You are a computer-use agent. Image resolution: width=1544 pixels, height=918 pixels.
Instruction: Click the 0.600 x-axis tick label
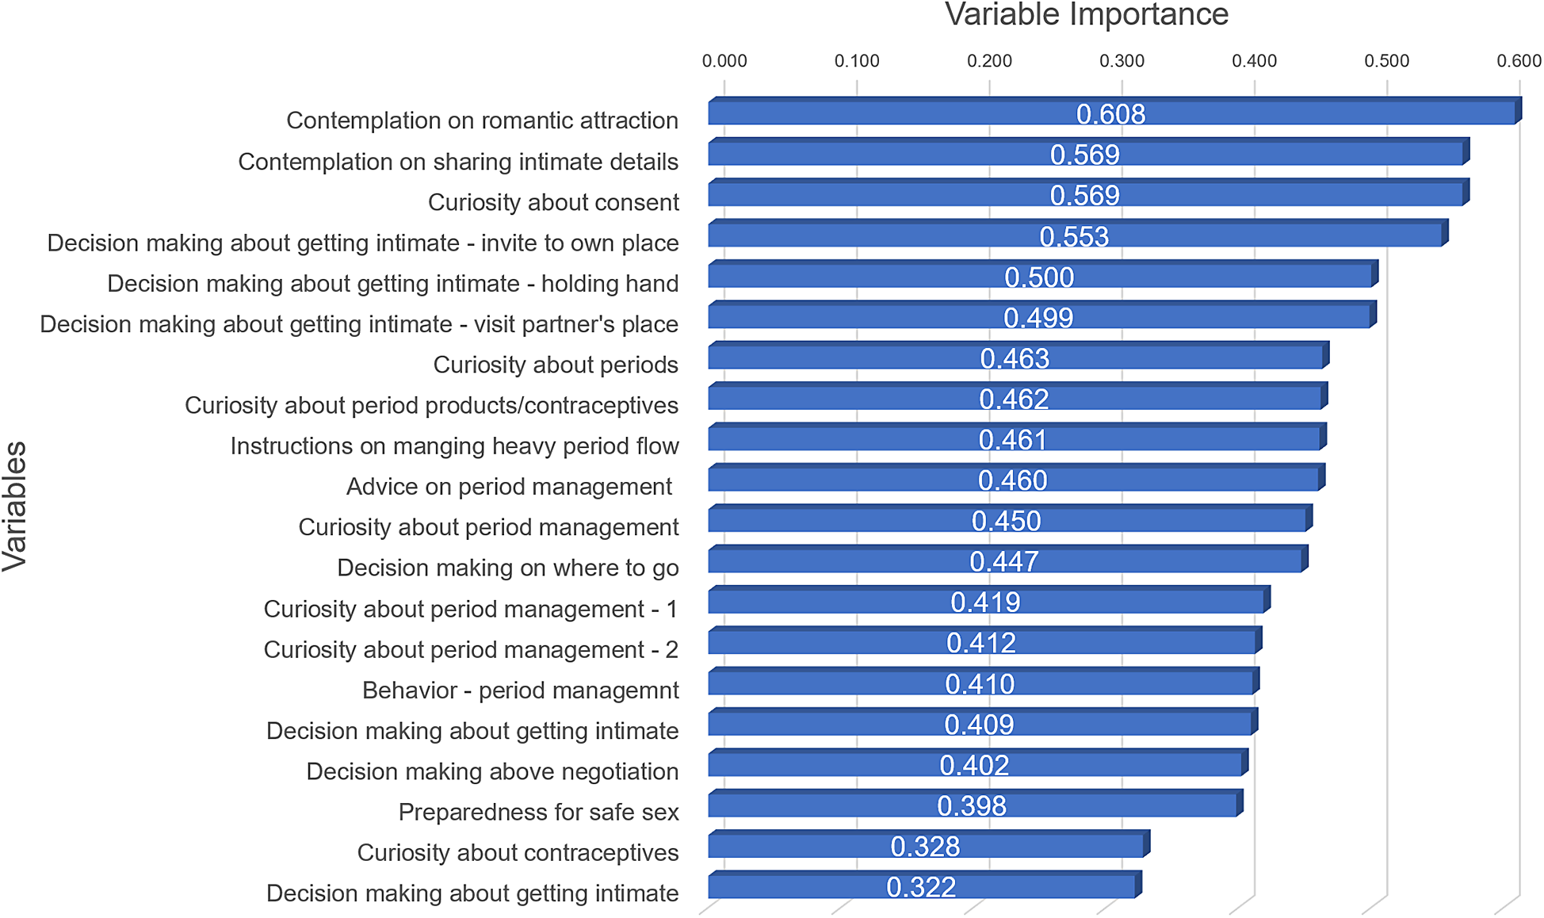point(1519,61)
